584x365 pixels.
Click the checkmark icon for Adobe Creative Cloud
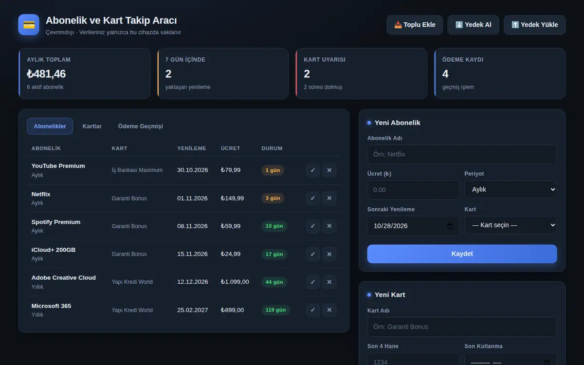(x=313, y=282)
